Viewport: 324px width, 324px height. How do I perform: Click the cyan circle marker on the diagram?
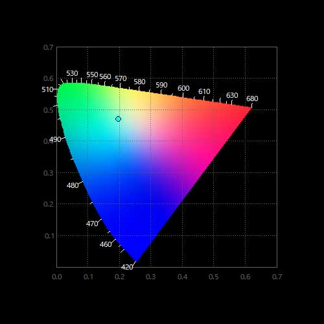(x=118, y=119)
